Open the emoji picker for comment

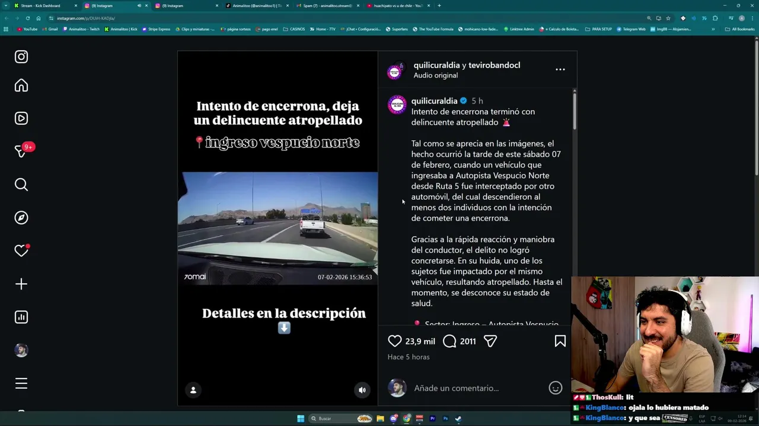point(555,388)
